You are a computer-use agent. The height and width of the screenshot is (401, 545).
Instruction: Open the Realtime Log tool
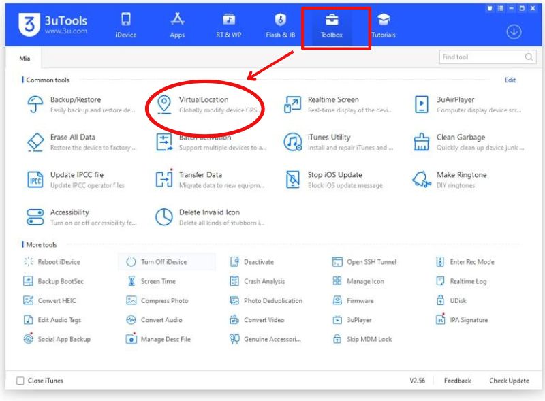click(x=461, y=281)
